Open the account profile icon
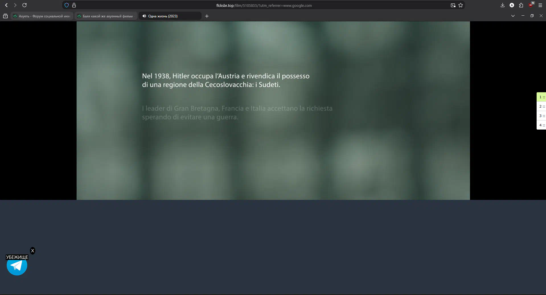 coord(512,5)
